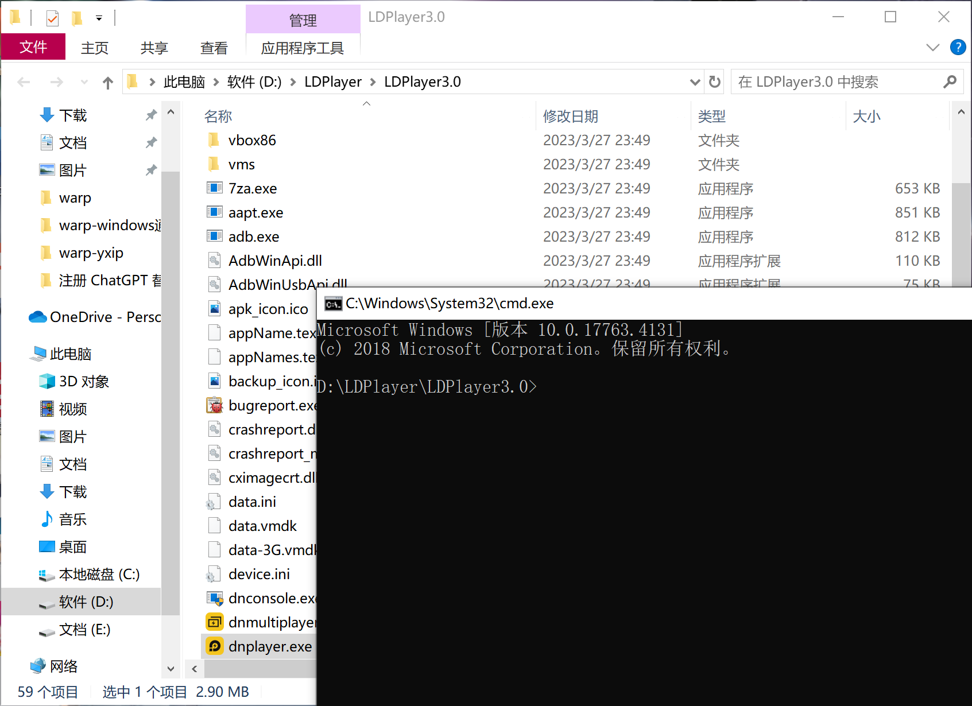The image size is (972, 706).
Task: Select the OneDrive cloud icon in sidebar
Action: [38, 317]
